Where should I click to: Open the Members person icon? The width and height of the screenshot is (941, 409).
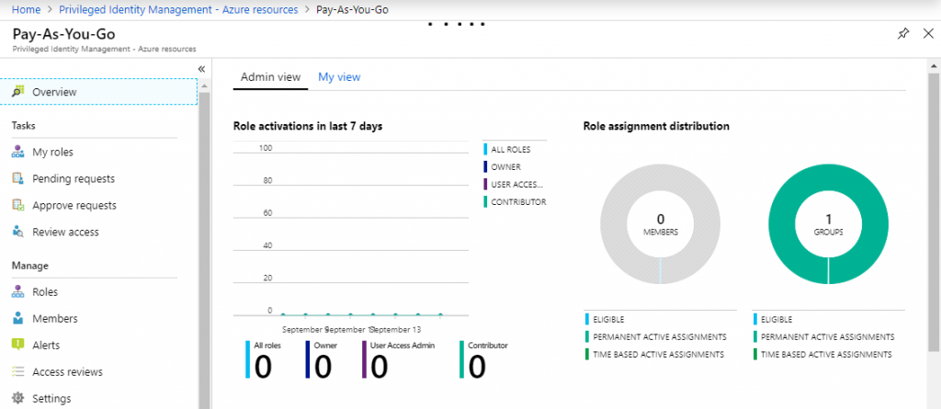[x=18, y=318]
